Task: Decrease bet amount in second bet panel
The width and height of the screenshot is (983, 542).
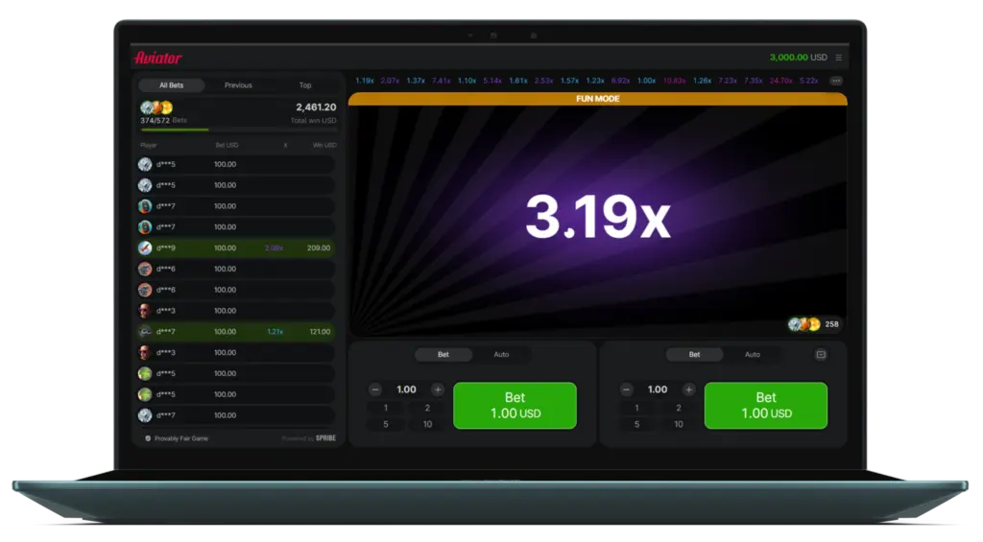Action: pos(626,389)
